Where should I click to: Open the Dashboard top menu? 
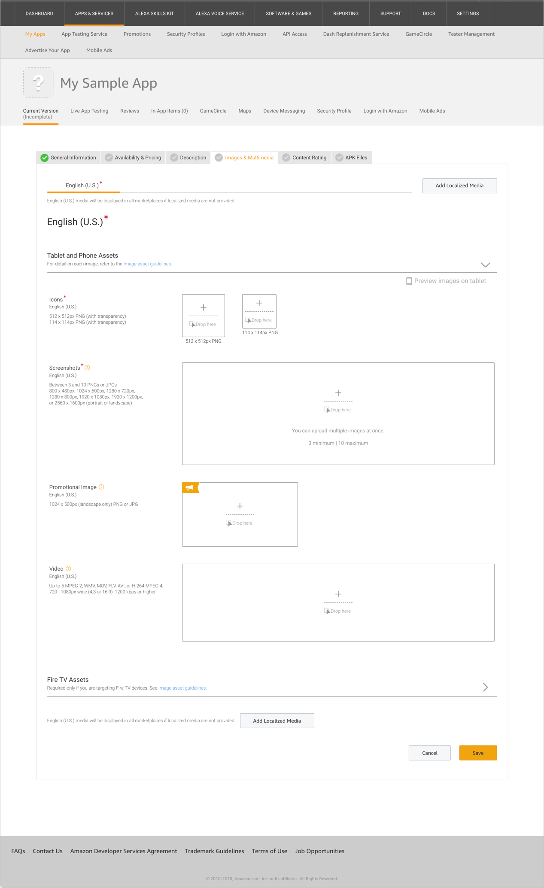[x=40, y=13]
